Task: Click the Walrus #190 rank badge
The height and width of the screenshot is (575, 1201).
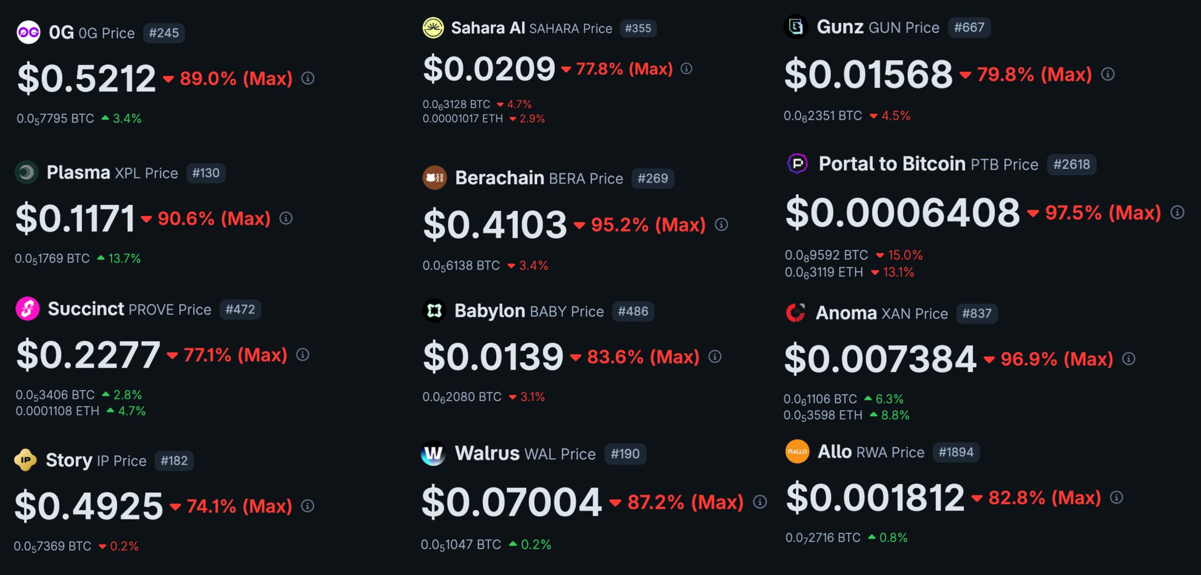Action: tap(625, 454)
